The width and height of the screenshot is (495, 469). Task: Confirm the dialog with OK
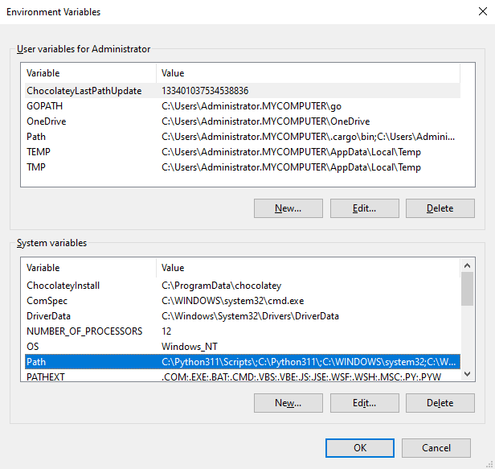click(x=359, y=448)
